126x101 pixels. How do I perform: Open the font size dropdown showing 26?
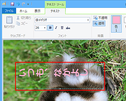[45, 28]
